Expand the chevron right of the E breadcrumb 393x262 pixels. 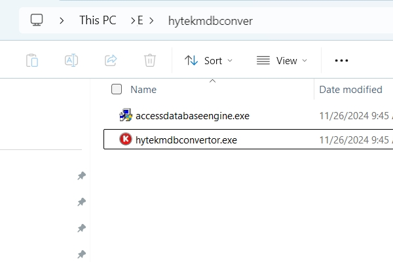(152, 20)
